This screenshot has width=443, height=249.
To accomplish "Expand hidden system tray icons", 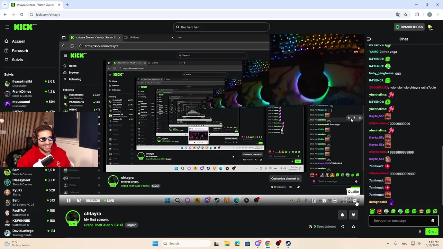I will click(x=388, y=243).
